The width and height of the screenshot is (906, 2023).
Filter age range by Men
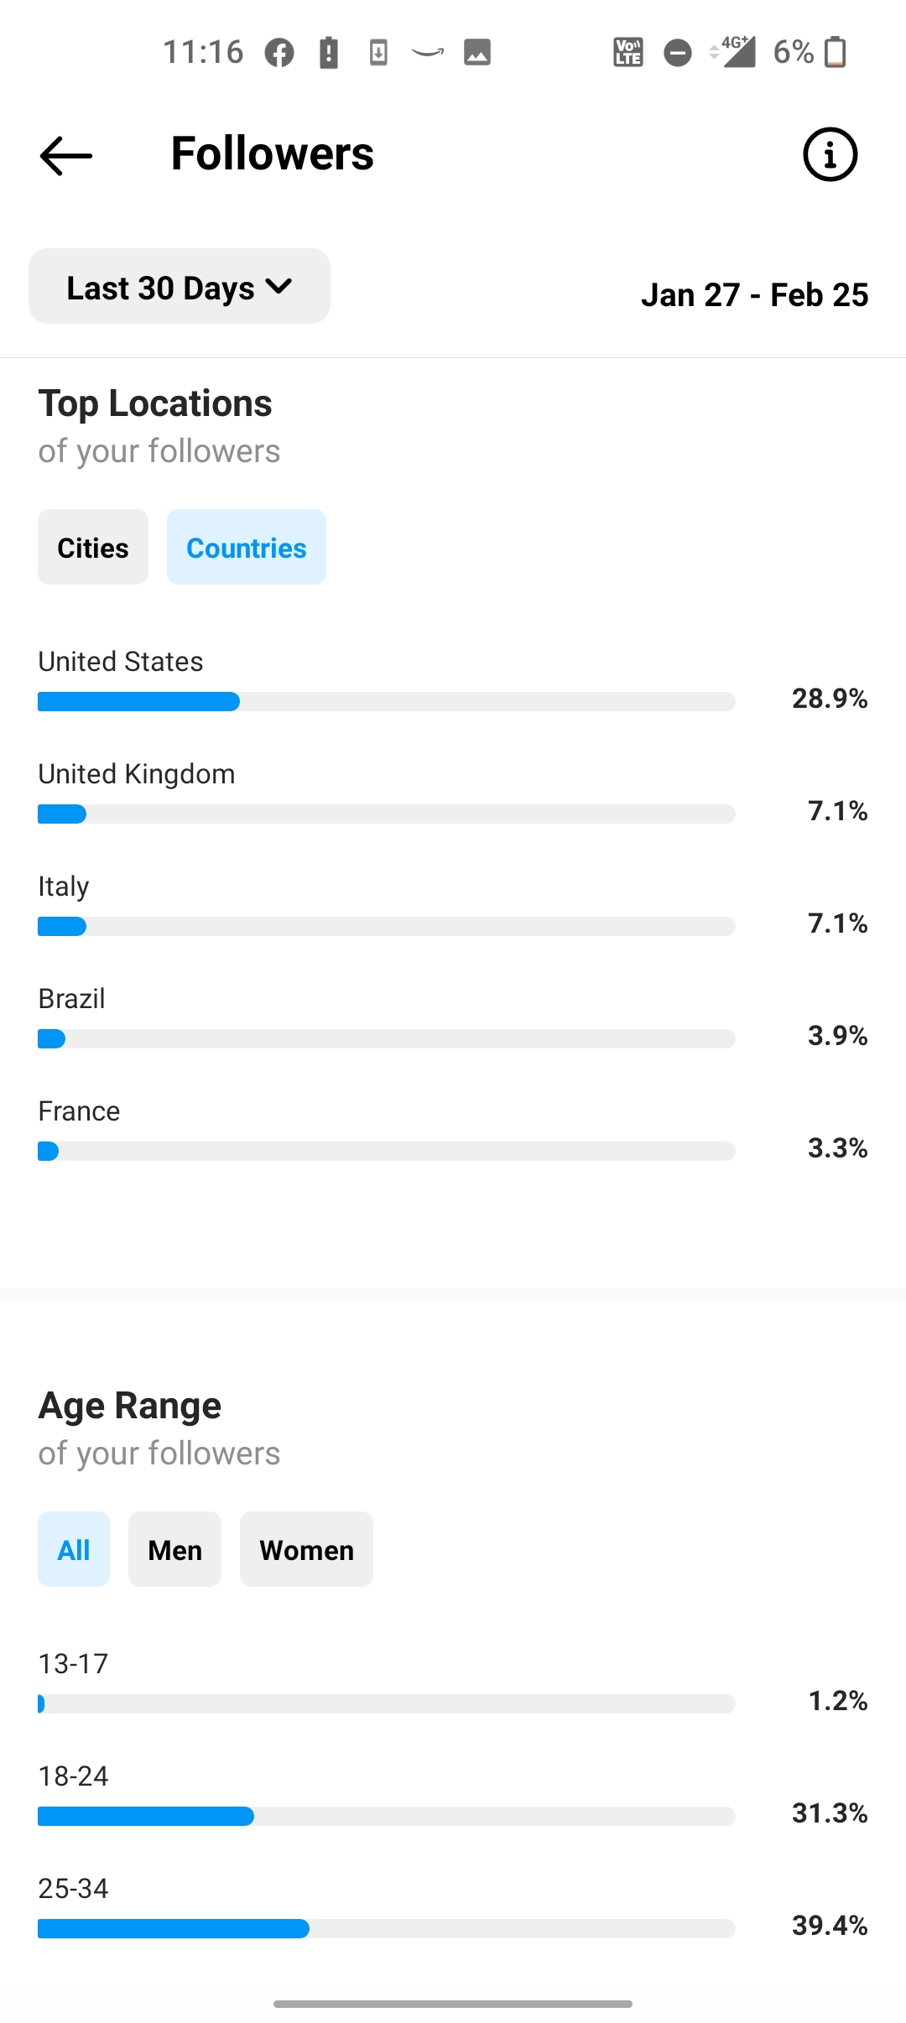(x=174, y=1549)
